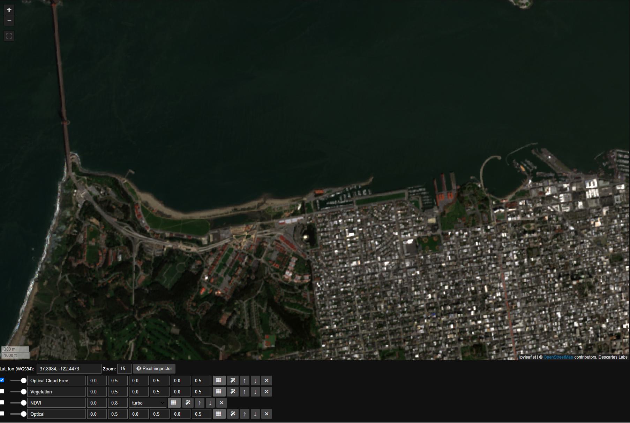
Task: Click the Vegetation layer opacity slider
Action: coord(18,392)
